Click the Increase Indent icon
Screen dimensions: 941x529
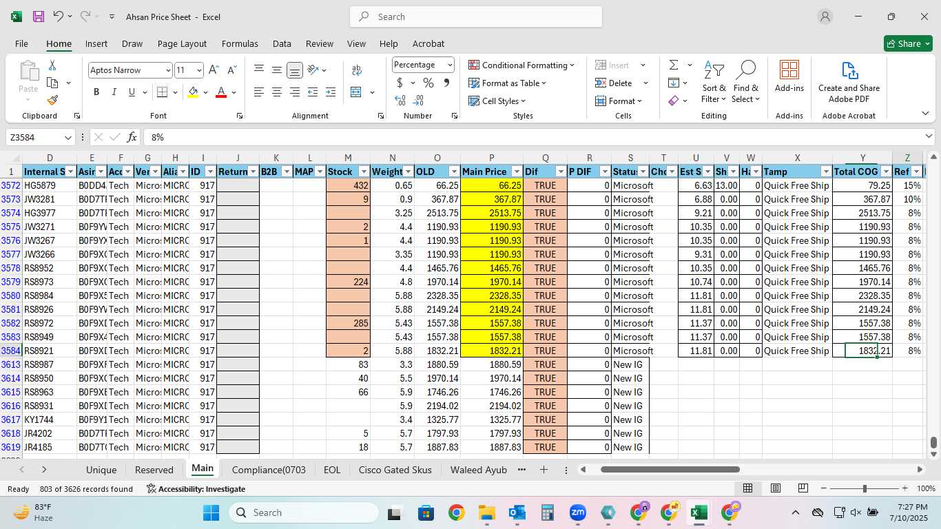pyautogui.click(x=331, y=92)
